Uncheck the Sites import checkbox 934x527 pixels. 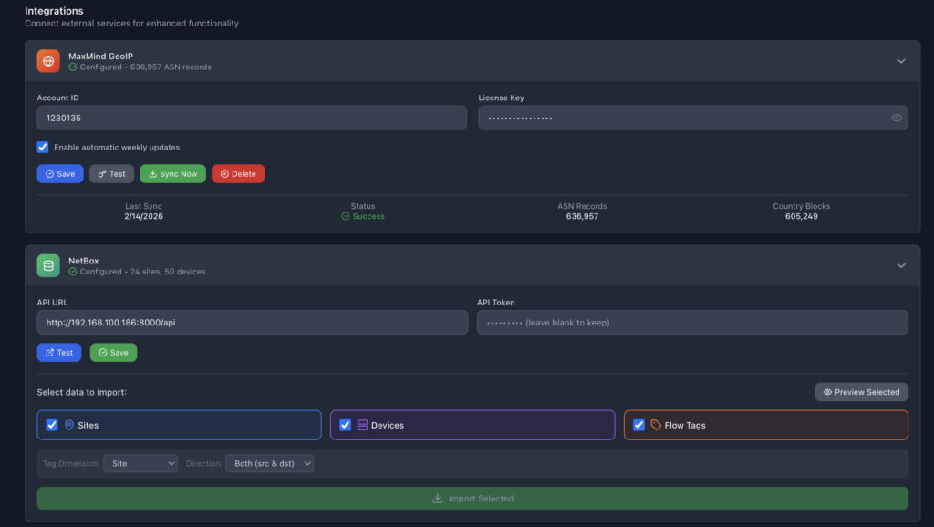click(52, 425)
